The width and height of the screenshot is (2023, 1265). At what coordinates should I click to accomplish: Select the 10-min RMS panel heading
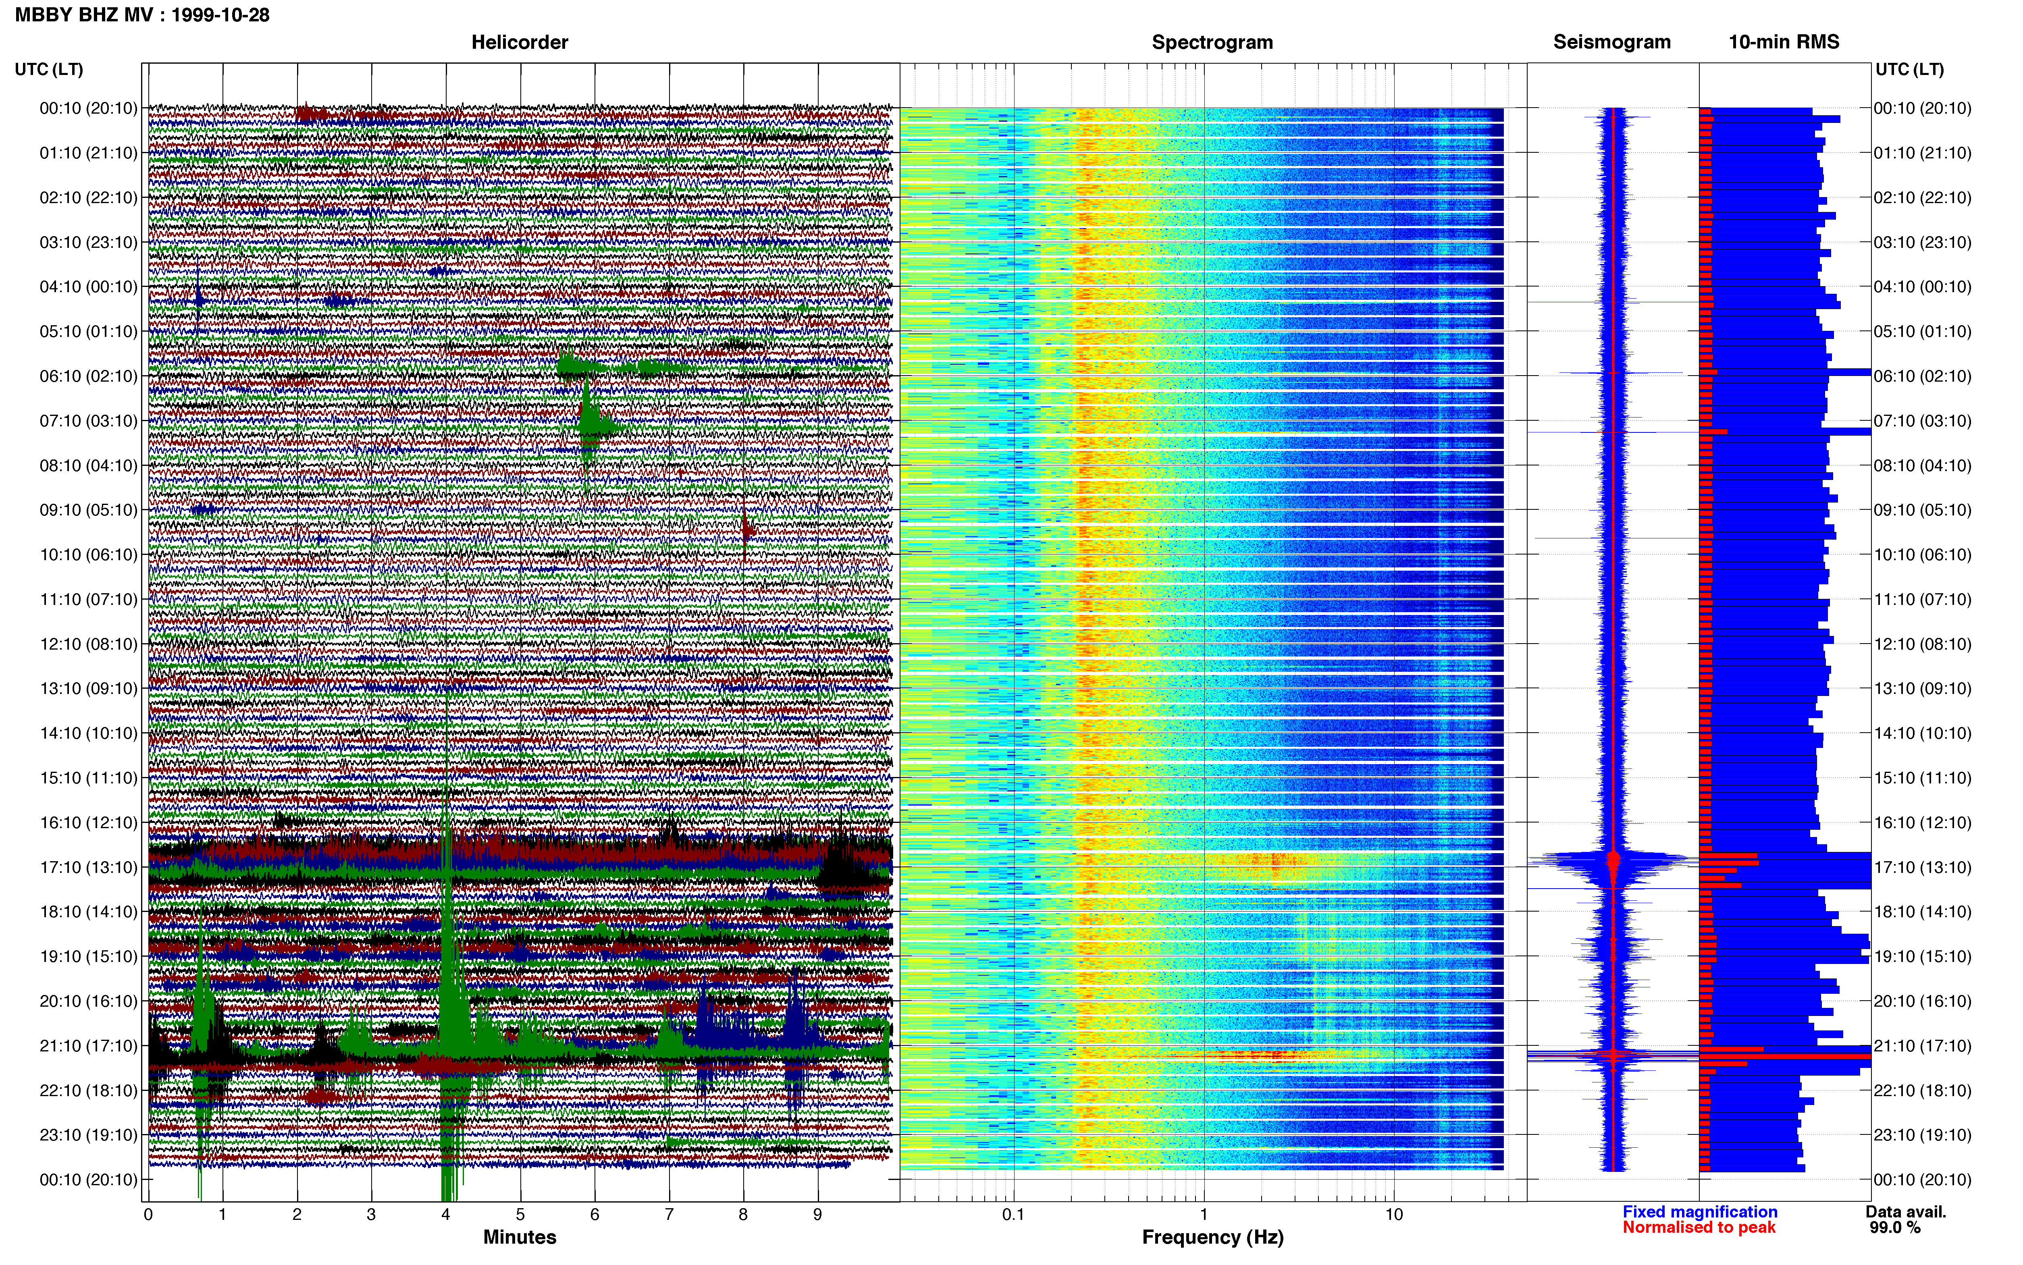(x=1784, y=42)
